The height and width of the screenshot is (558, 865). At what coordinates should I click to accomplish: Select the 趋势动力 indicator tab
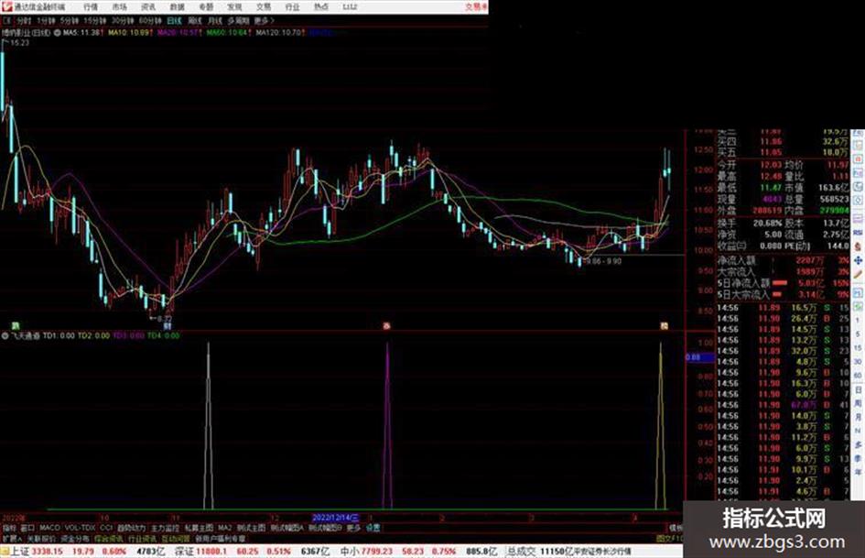pos(131,528)
